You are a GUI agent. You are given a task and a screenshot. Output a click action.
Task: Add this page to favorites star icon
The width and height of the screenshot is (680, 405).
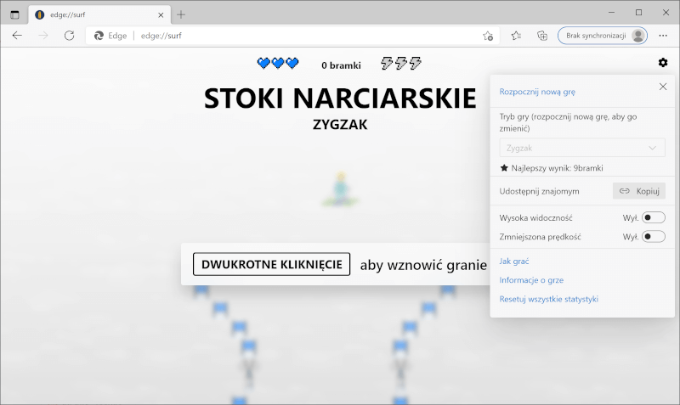click(487, 36)
